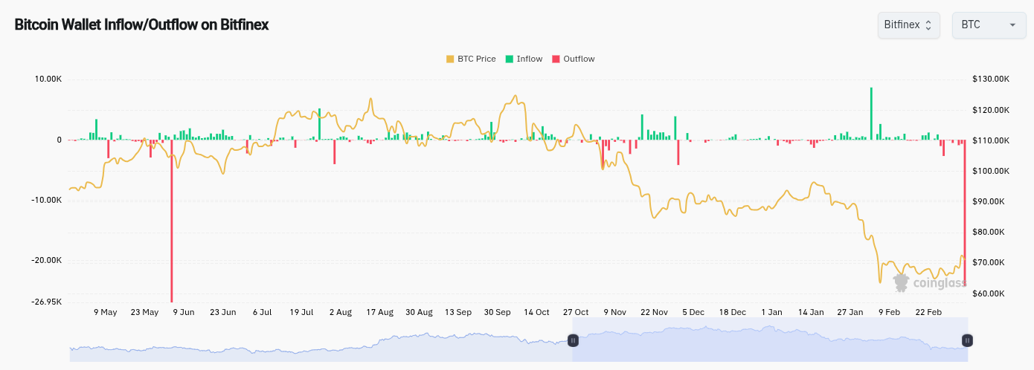1034x370 pixels.
Task: Open the Bitfinex exchange dropdown
Action: tap(908, 25)
